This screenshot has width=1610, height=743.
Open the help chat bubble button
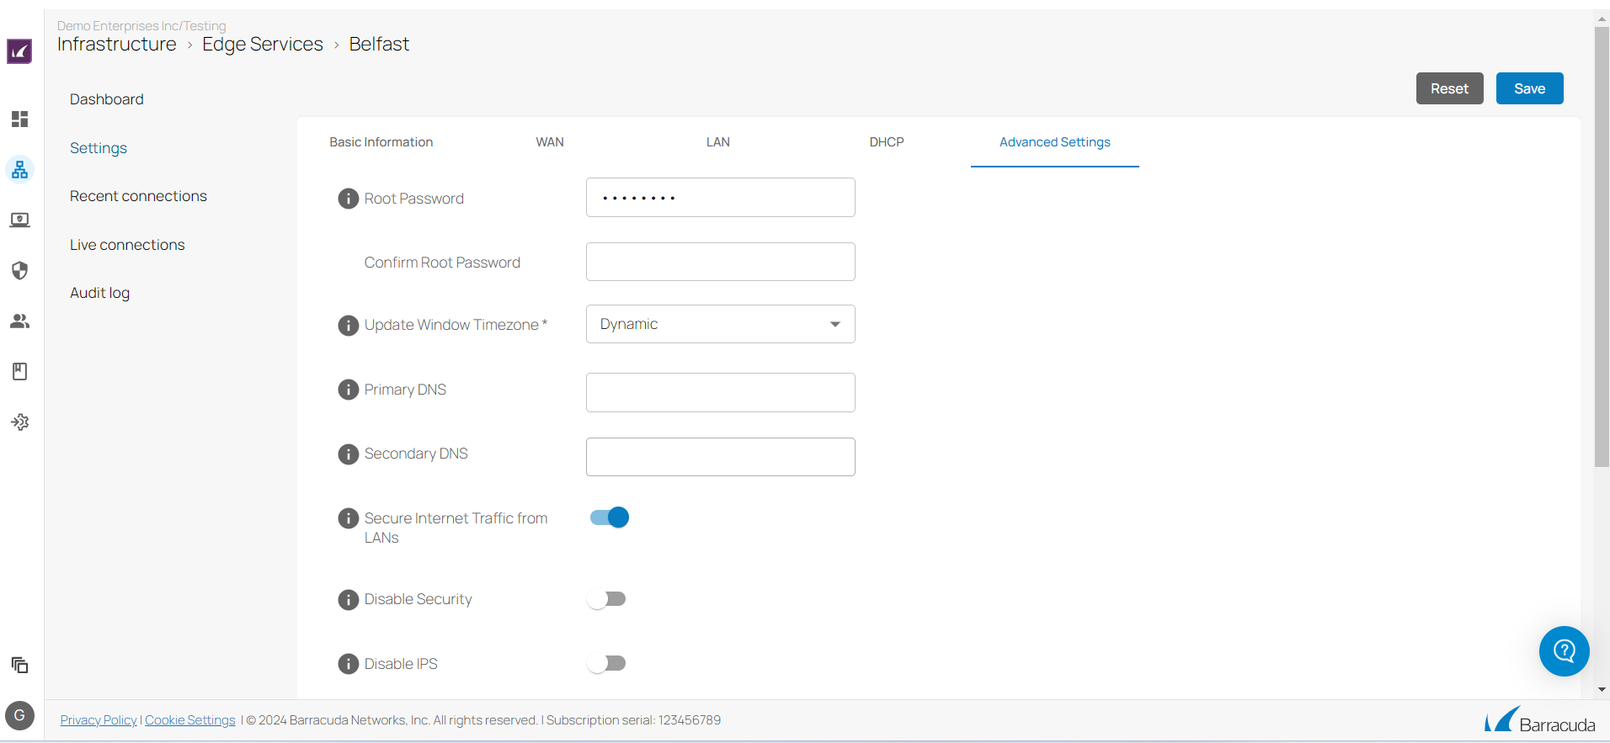[1564, 651]
